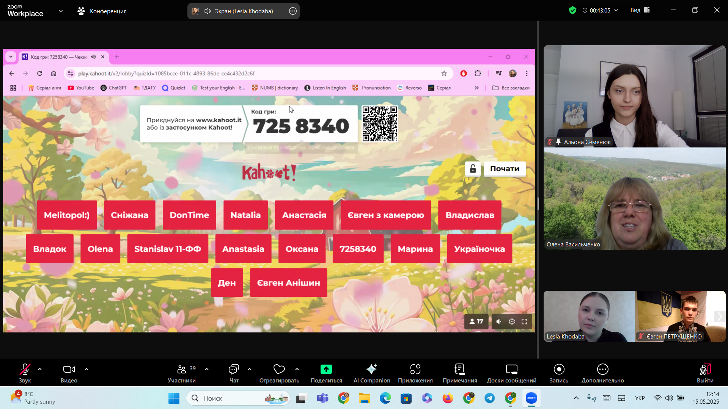Screen dimensions: 728x409
Task: Open the Reverso bookmark
Action: 409,88
